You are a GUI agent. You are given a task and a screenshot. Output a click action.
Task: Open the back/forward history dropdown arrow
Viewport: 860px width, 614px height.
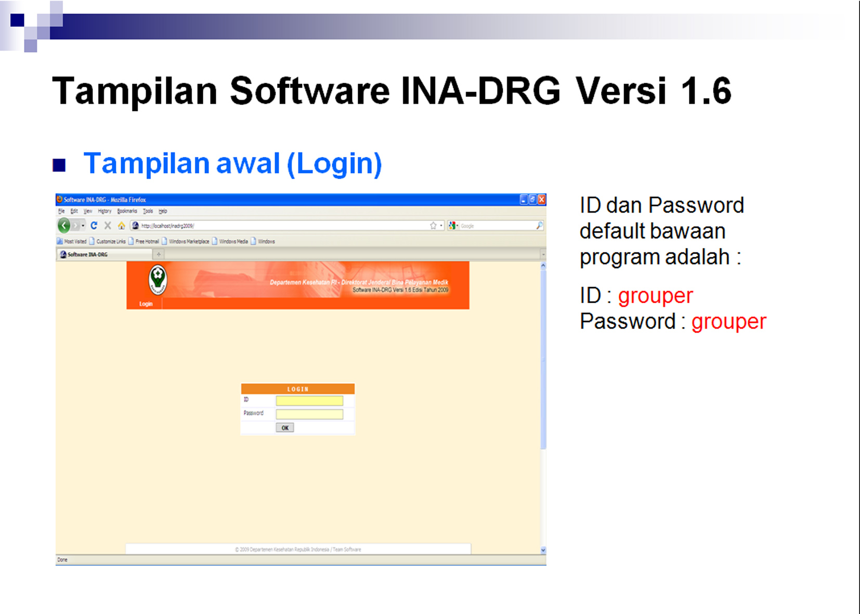tap(83, 226)
